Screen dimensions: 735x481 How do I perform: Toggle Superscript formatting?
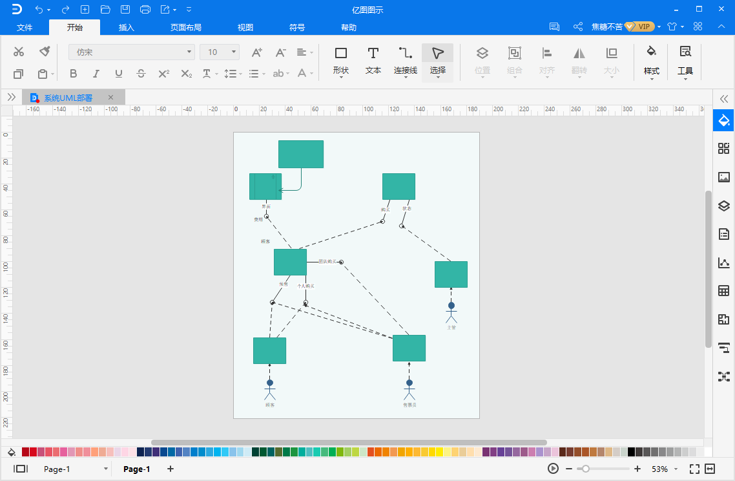click(x=163, y=74)
